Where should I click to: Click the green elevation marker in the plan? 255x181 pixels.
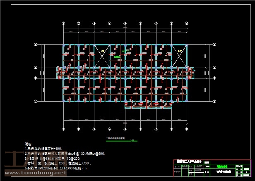pyautogui.click(x=118, y=57)
